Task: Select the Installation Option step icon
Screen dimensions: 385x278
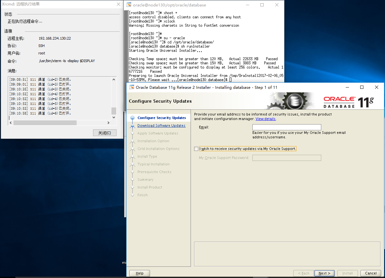Action: coord(132,141)
